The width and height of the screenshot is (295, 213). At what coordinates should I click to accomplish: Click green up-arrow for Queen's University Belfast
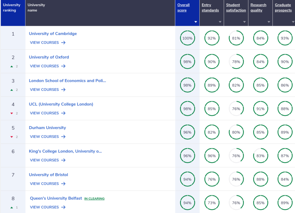click(x=12, y=208)
